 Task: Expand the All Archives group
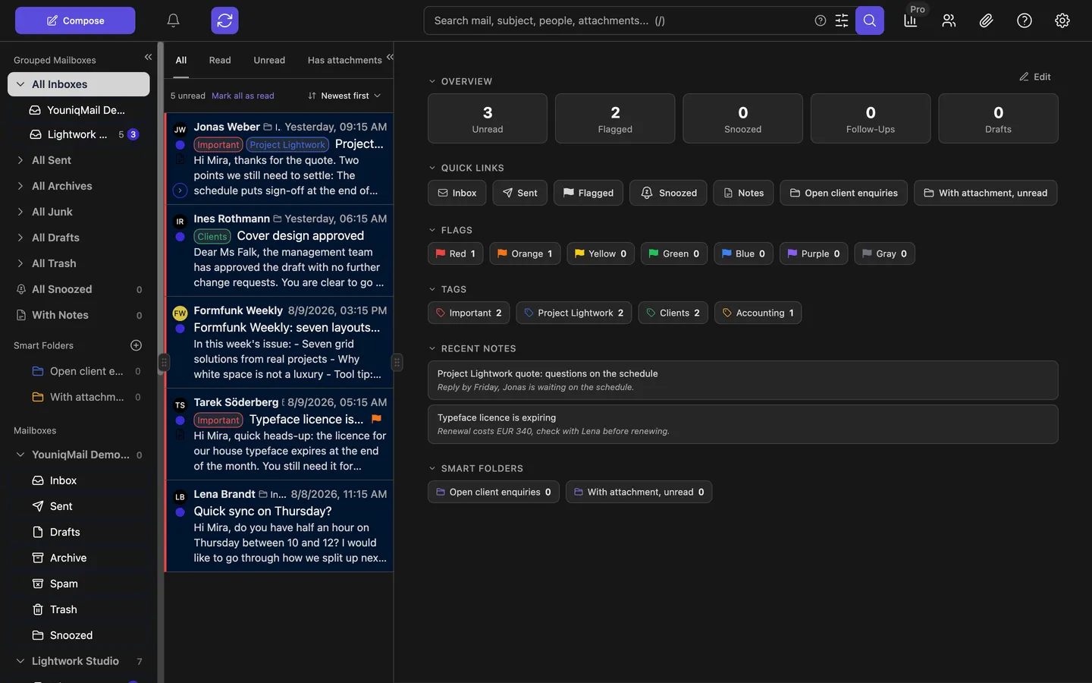click(20, 186)
